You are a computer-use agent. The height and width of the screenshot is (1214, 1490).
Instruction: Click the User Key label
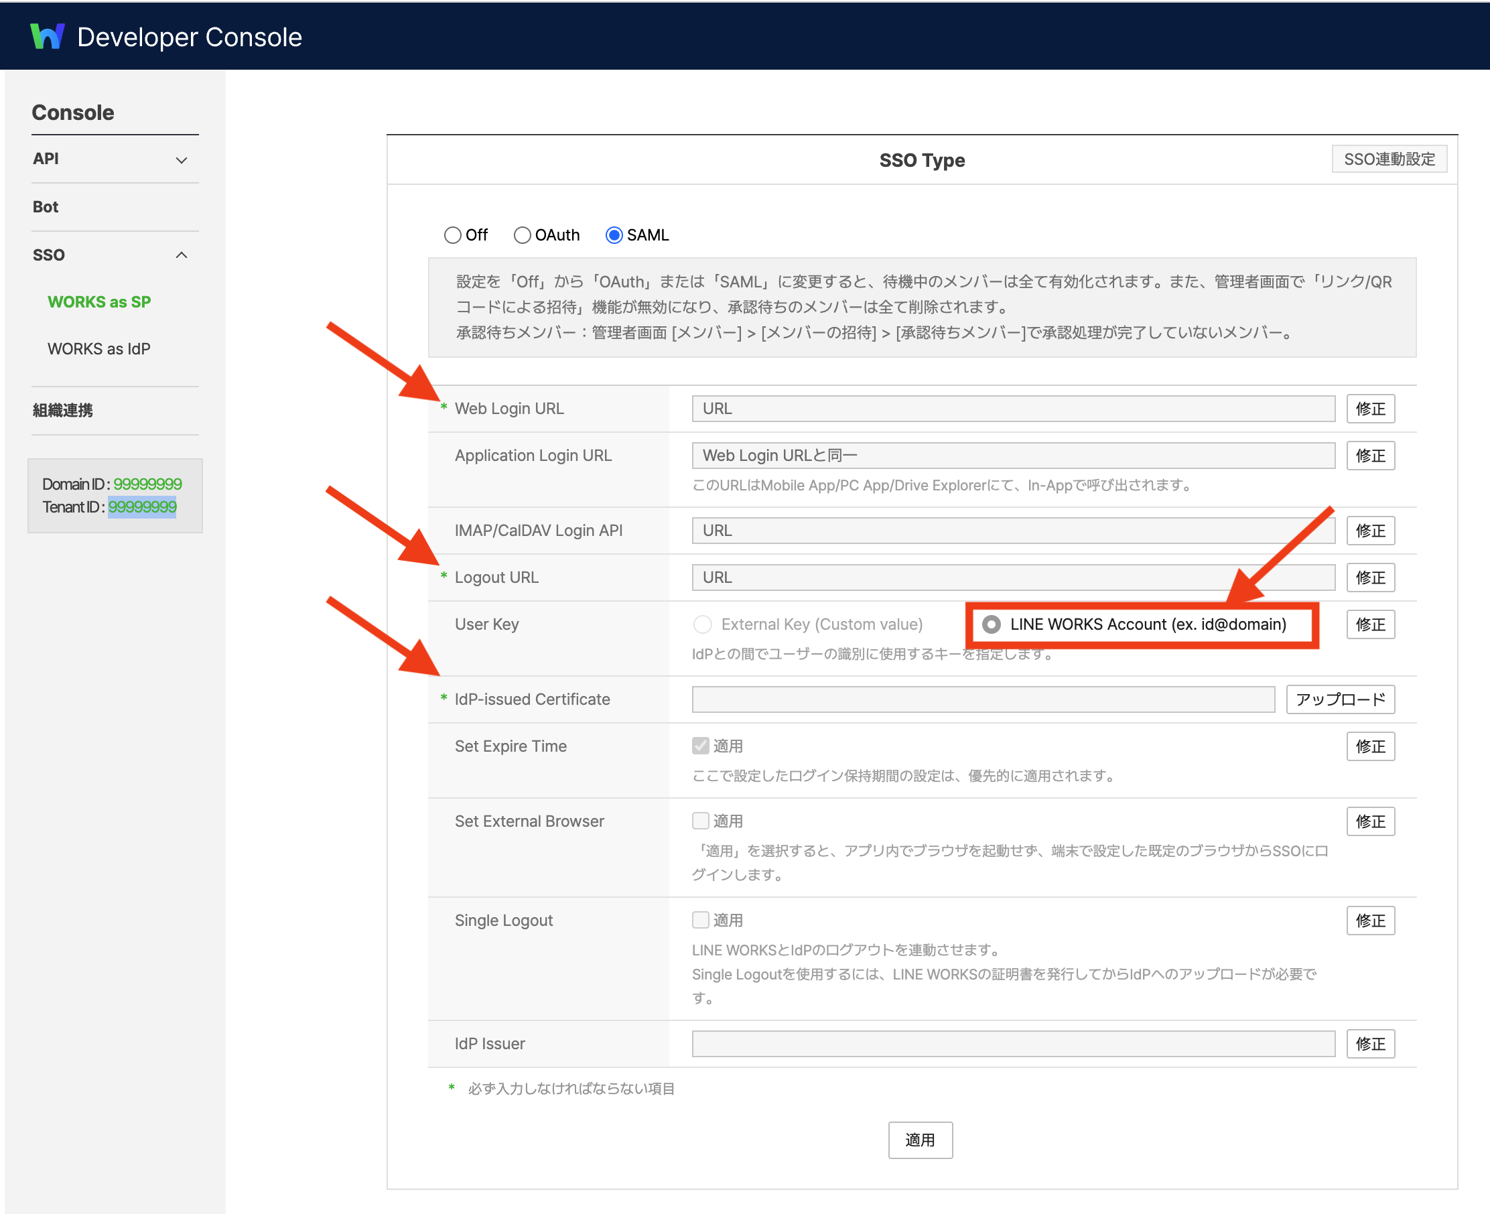pos(486,624)
